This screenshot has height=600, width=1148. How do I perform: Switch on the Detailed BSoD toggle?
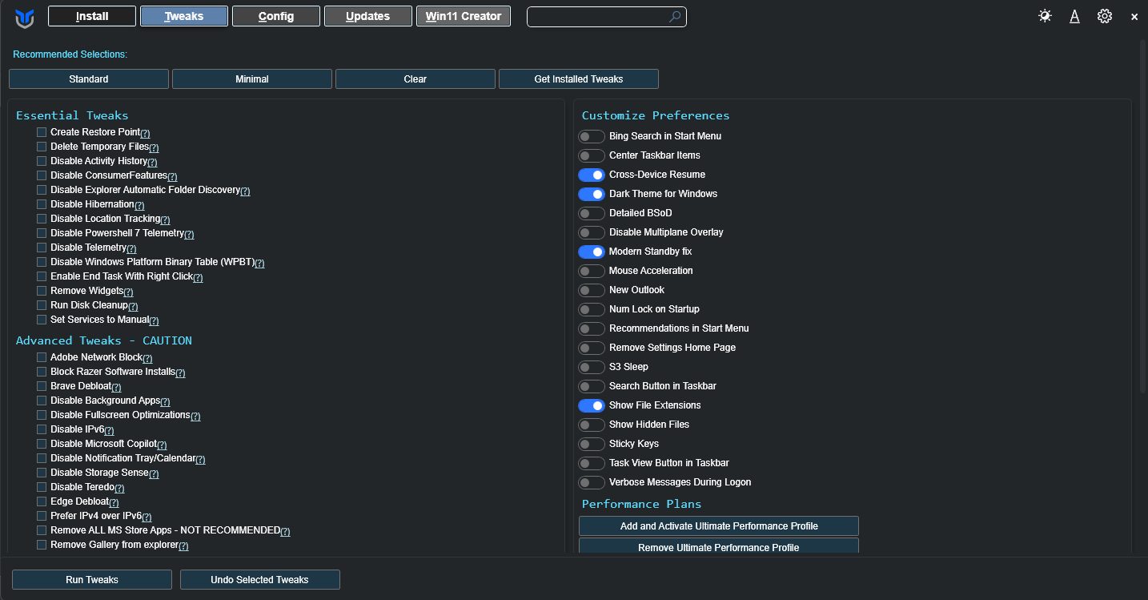(592, 213)
